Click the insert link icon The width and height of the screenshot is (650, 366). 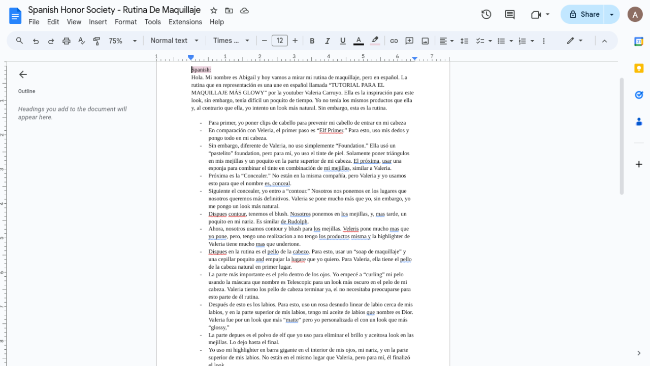(394, 41)
